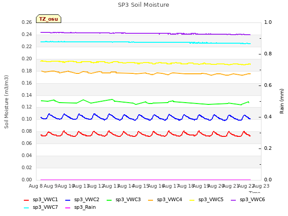Click the Aug 13 date tick label
288x216 pixels.
(x=111, y=186)
